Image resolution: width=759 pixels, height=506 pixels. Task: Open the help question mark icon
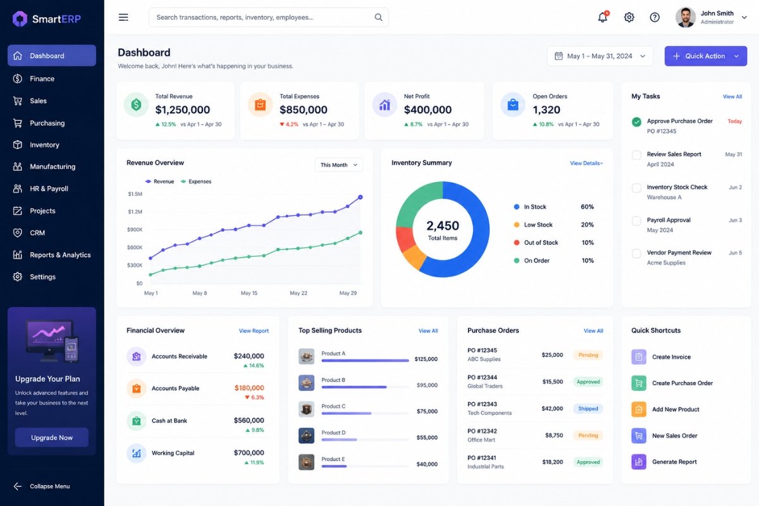[x=655, y=17]
